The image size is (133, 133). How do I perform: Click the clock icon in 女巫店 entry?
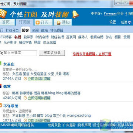pos(25,79)
